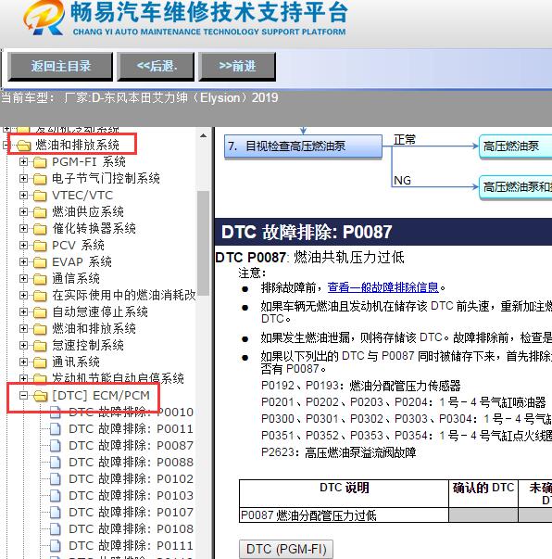The height and width of the screenshot is (559, 552).
Task: Expand the VTEC/VTC folder
Action: point(23,195)
